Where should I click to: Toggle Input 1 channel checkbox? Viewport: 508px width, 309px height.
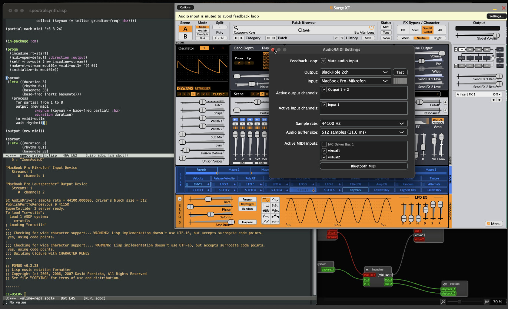coord(324,105)
